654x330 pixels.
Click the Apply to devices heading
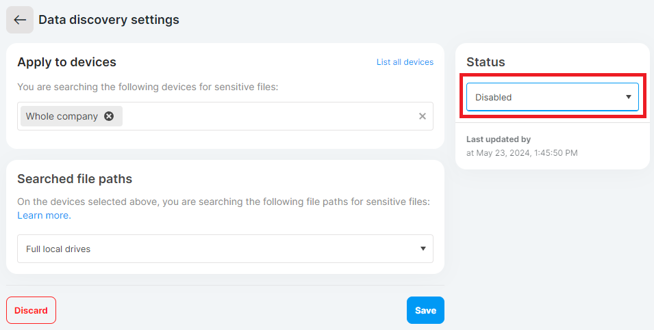(x=66, y=62)
